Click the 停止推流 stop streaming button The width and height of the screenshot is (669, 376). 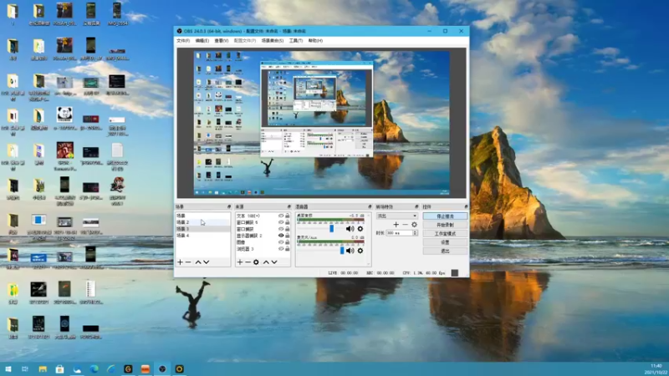coord(445,216)
